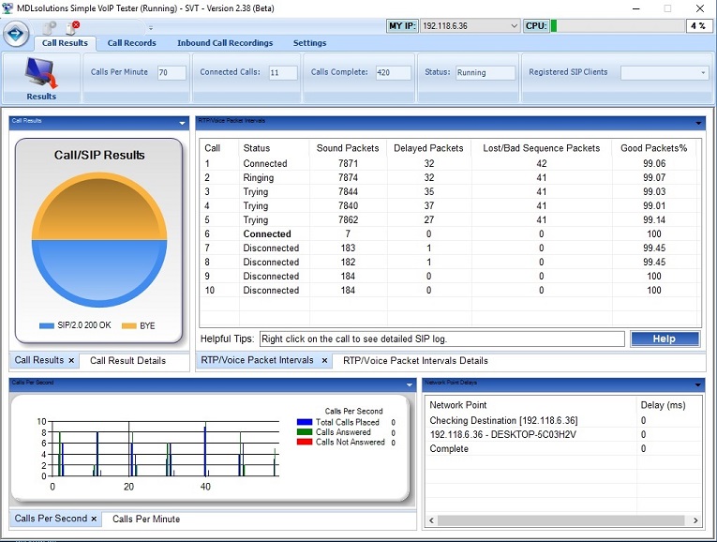717x542 pixels.
Task: Click the Status Running field
Action: coord(485,72)
